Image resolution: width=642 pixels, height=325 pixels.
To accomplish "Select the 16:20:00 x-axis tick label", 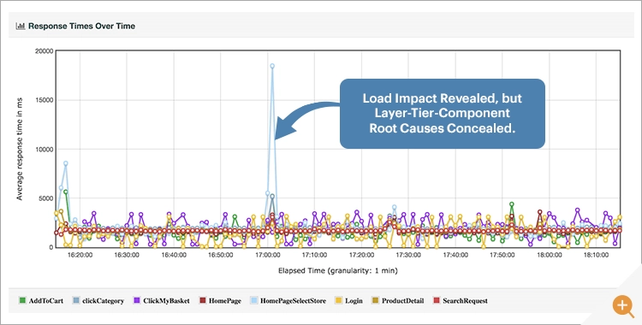I will click(x=80, y=255).
